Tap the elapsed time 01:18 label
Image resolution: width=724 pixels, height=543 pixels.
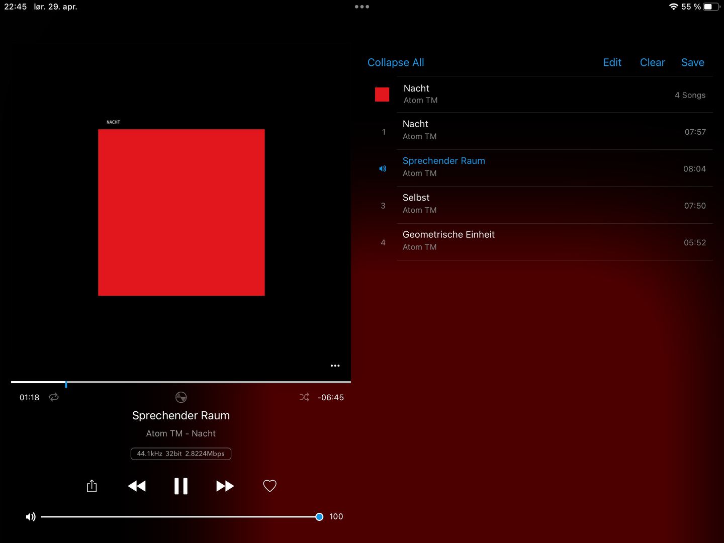tap(29, 397)
